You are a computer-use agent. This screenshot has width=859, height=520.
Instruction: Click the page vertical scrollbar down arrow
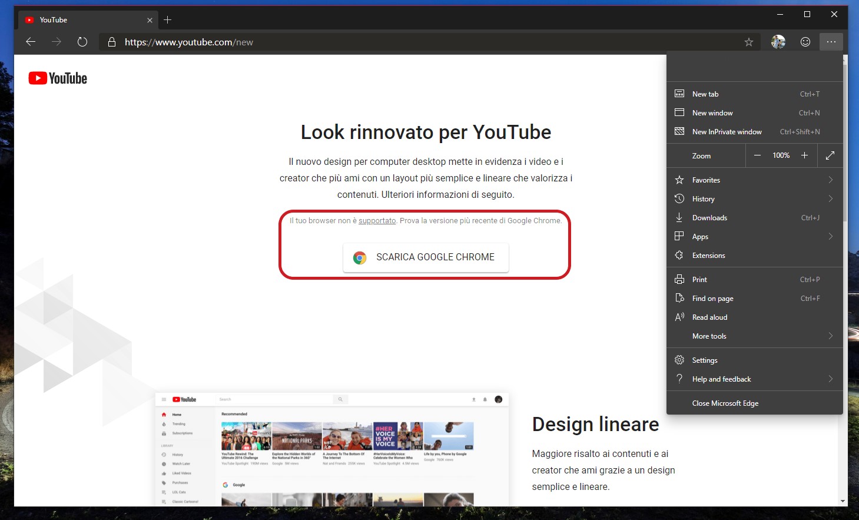click(843, 501)
